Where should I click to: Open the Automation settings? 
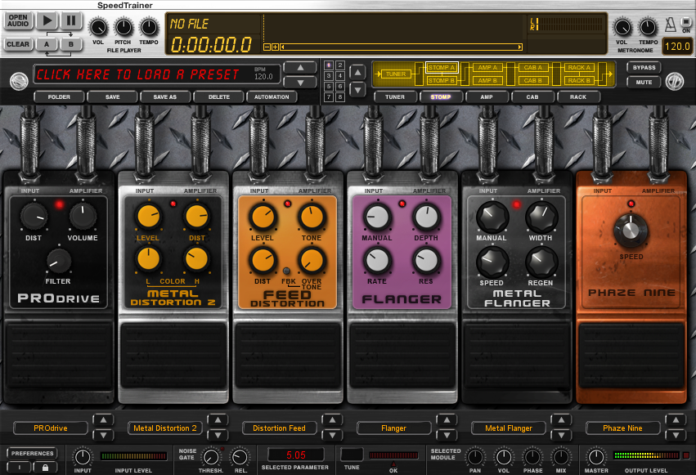(272, 96)
